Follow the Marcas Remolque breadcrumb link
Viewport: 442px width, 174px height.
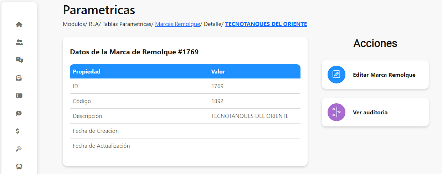(x=178, y=24)
